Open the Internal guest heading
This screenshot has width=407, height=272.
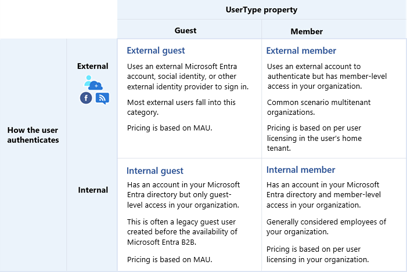point(155,171)
